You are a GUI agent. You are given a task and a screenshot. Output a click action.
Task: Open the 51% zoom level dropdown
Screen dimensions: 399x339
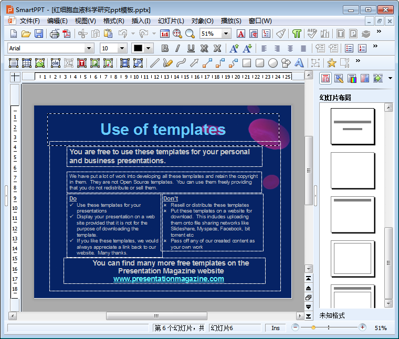coord(226,34)
